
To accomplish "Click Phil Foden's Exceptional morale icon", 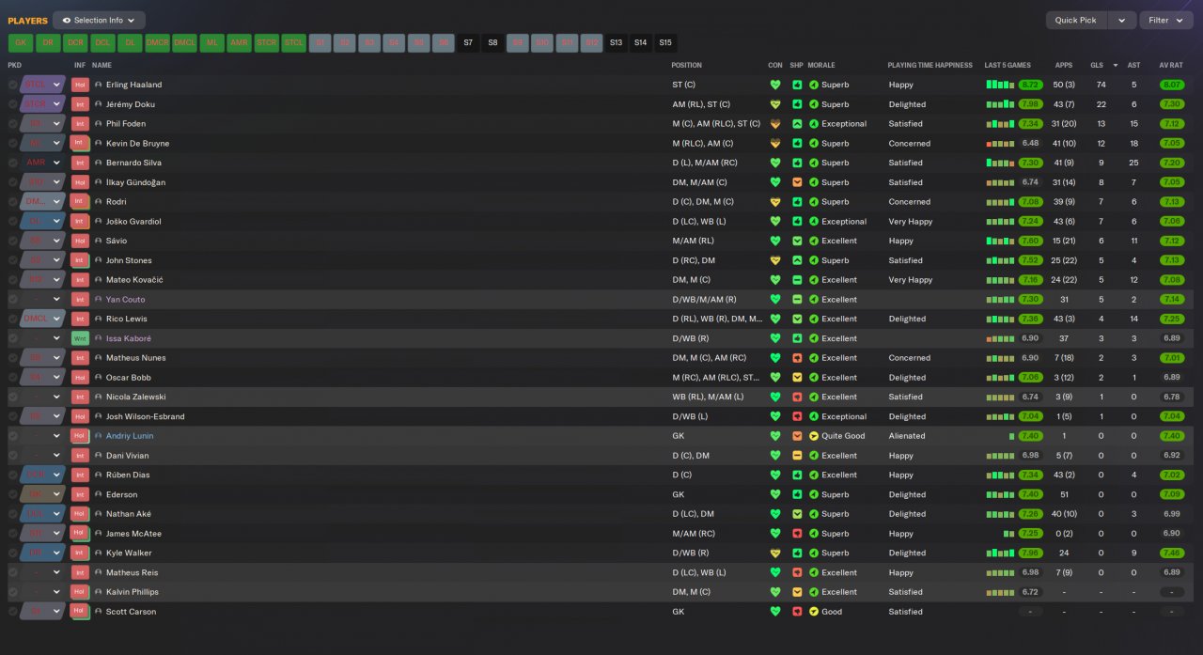I will tap(814, 124).
